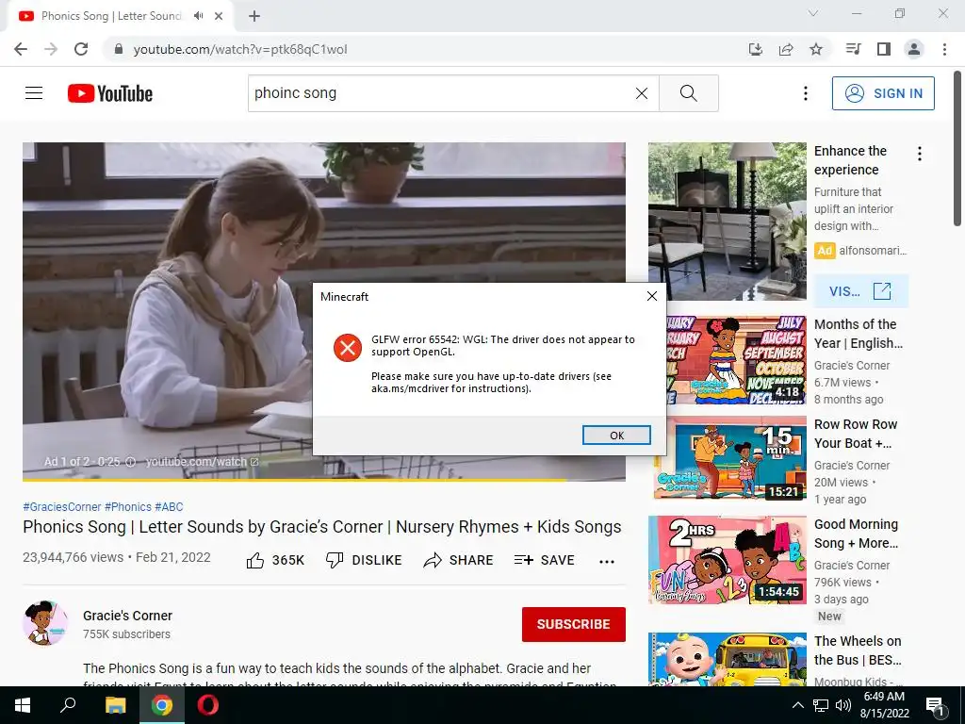The image size is (965, 724).
Task: Like the video (365K)
Action: point(275,560)
